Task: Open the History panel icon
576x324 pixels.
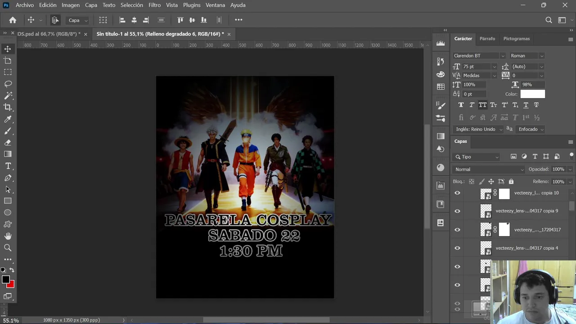Action: point(441,61)
